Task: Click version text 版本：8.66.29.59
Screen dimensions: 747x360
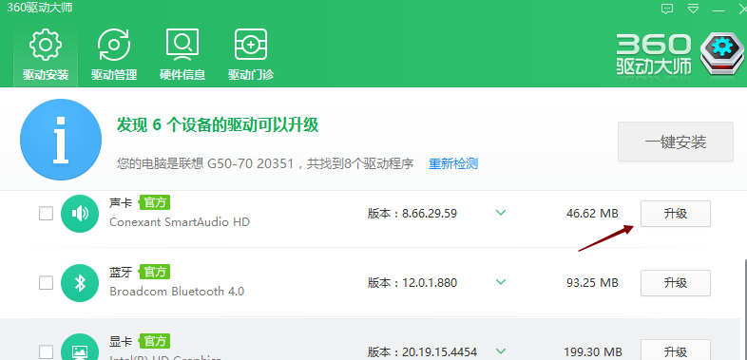Action: coord(412,214)
